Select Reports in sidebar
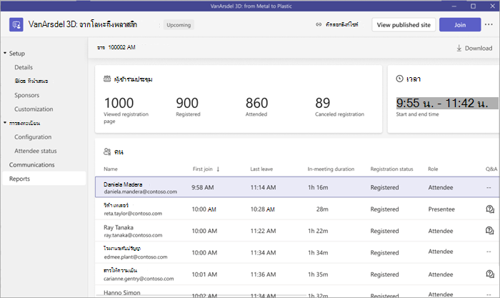 (44, 179)
